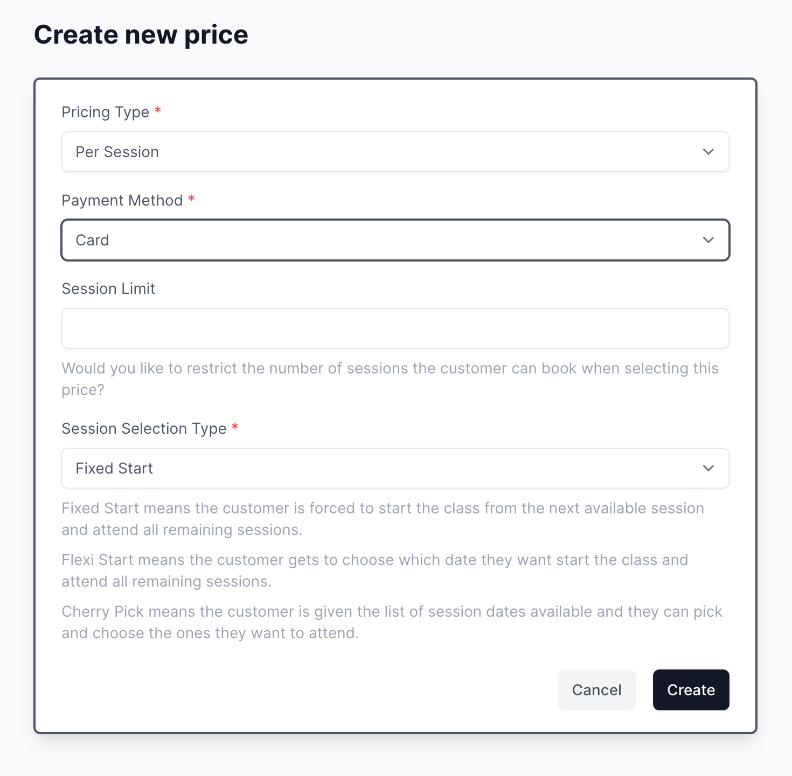
Task: Select the Cancel button
Action: [596, 690]
